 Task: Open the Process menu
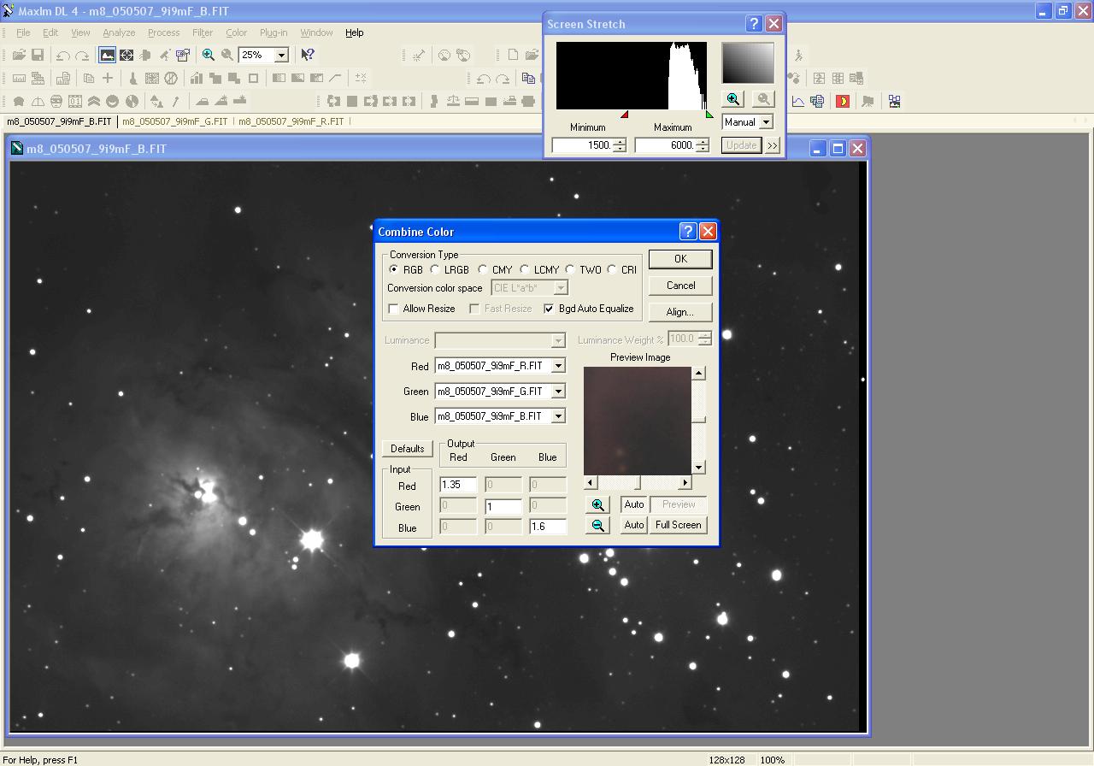[x=163, y=32]
